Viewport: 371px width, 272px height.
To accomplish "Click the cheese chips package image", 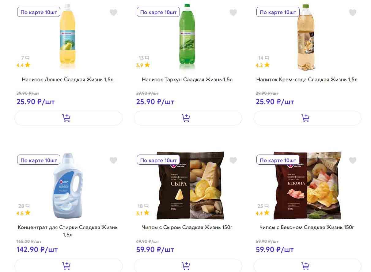I will tap(190, 185).
